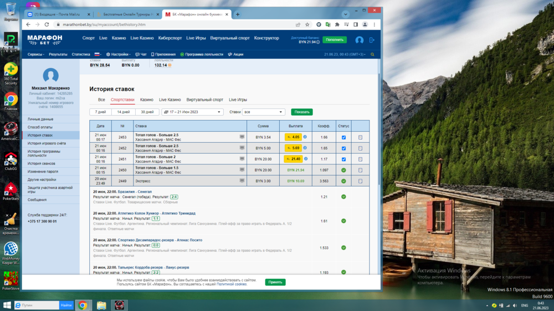The height and width of the screenshot is (311, 554).
Task: Toggle the status checkbox for bet 2452
Action: [343, 148]
